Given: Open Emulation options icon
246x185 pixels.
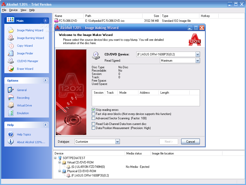Looking at the screenshot, I should 11,113.
